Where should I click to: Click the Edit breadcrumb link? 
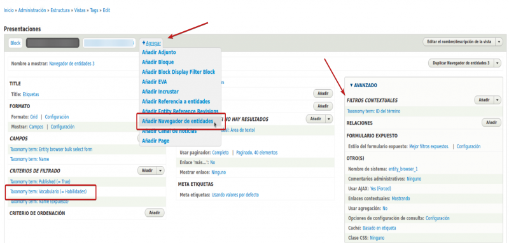coord(106,10)
